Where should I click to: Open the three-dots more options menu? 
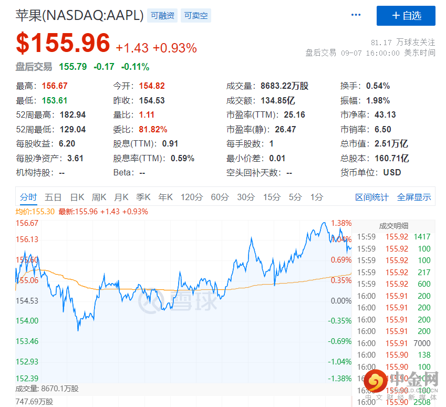tap(356, 15)
